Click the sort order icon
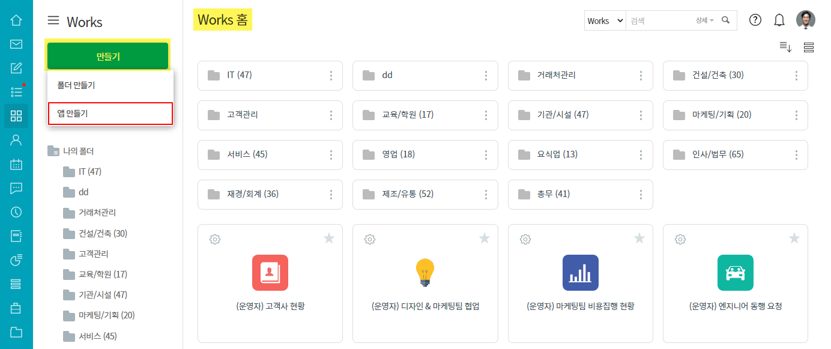Viewport: 831px width, 349px height. point(785,47)
